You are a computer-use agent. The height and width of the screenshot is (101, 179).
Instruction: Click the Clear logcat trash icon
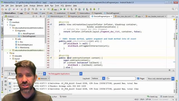(10, 83)
